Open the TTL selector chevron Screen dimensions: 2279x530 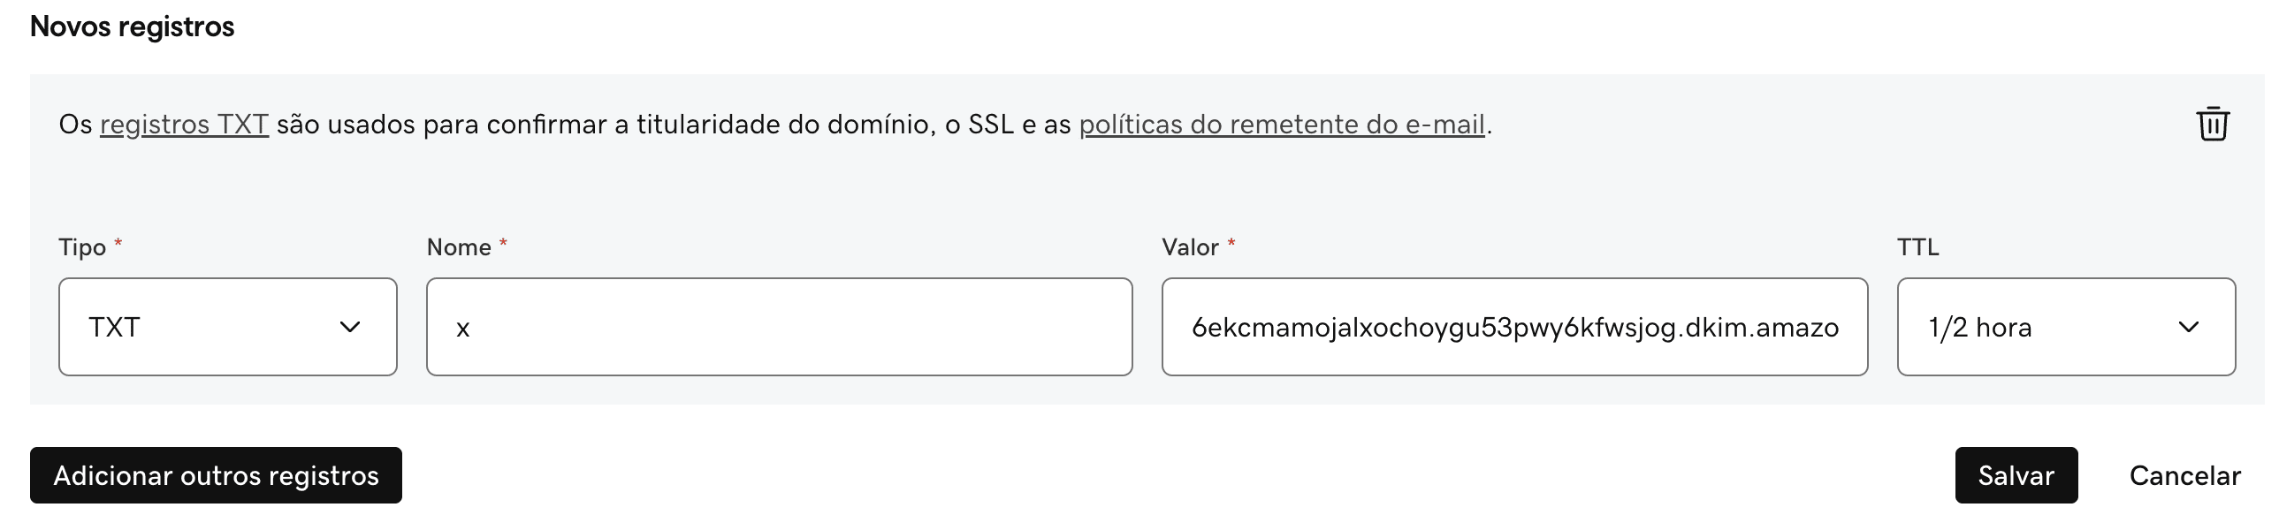[x=2190, y=327]
